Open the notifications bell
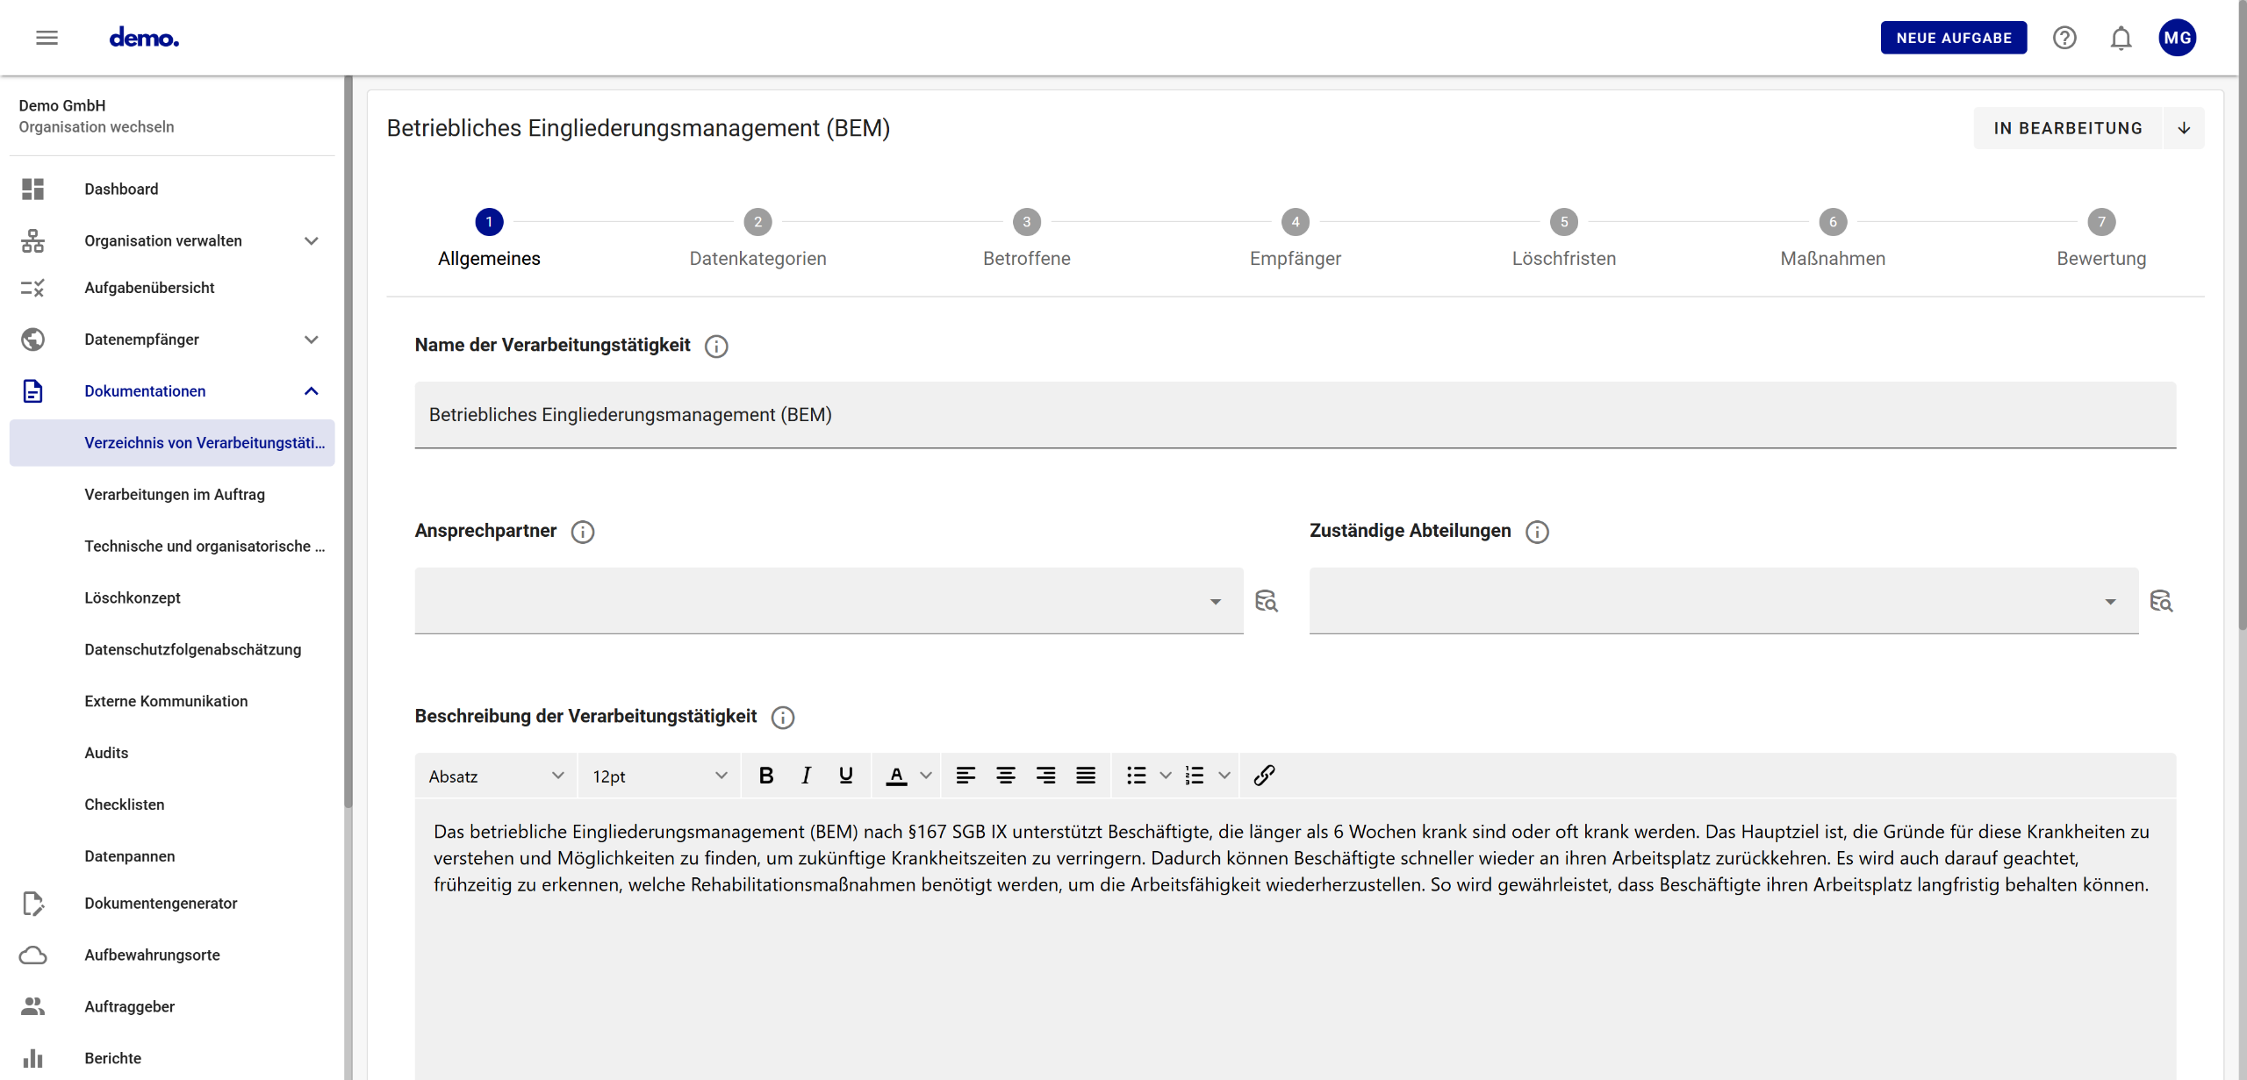 (x=2121, y=38)
